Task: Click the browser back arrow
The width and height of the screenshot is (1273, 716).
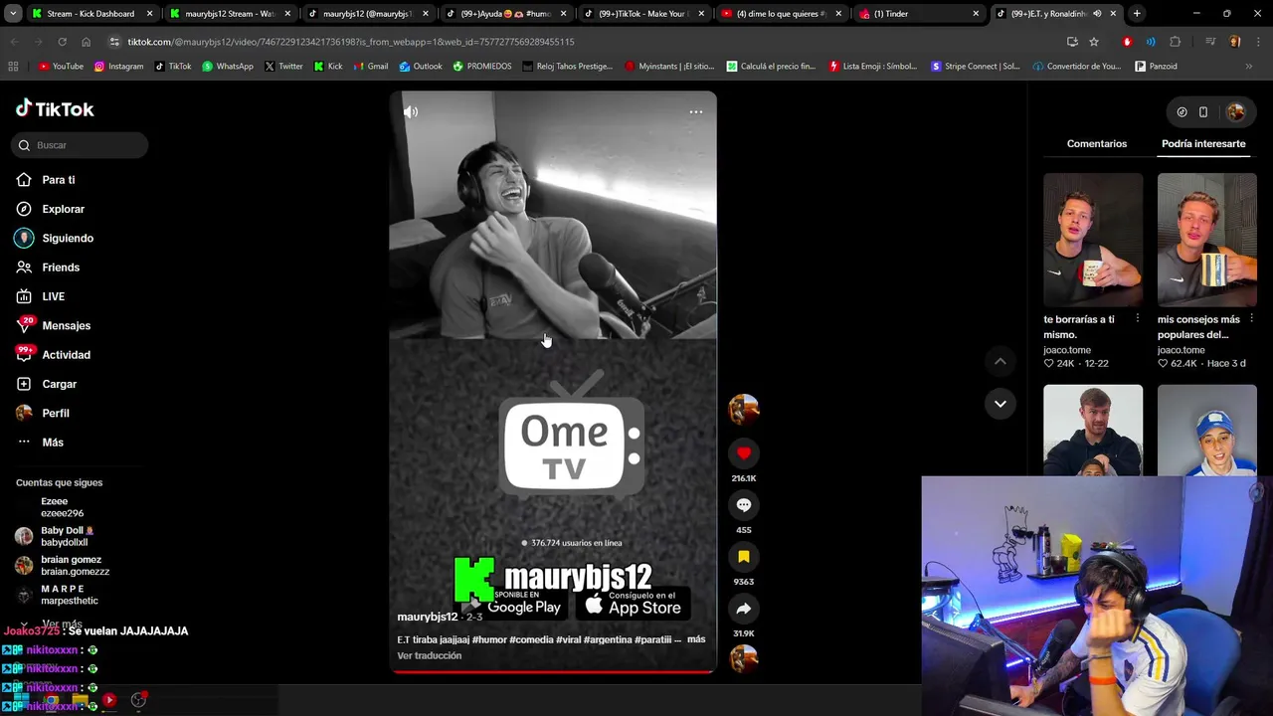Action: click(x=15, y=42)
